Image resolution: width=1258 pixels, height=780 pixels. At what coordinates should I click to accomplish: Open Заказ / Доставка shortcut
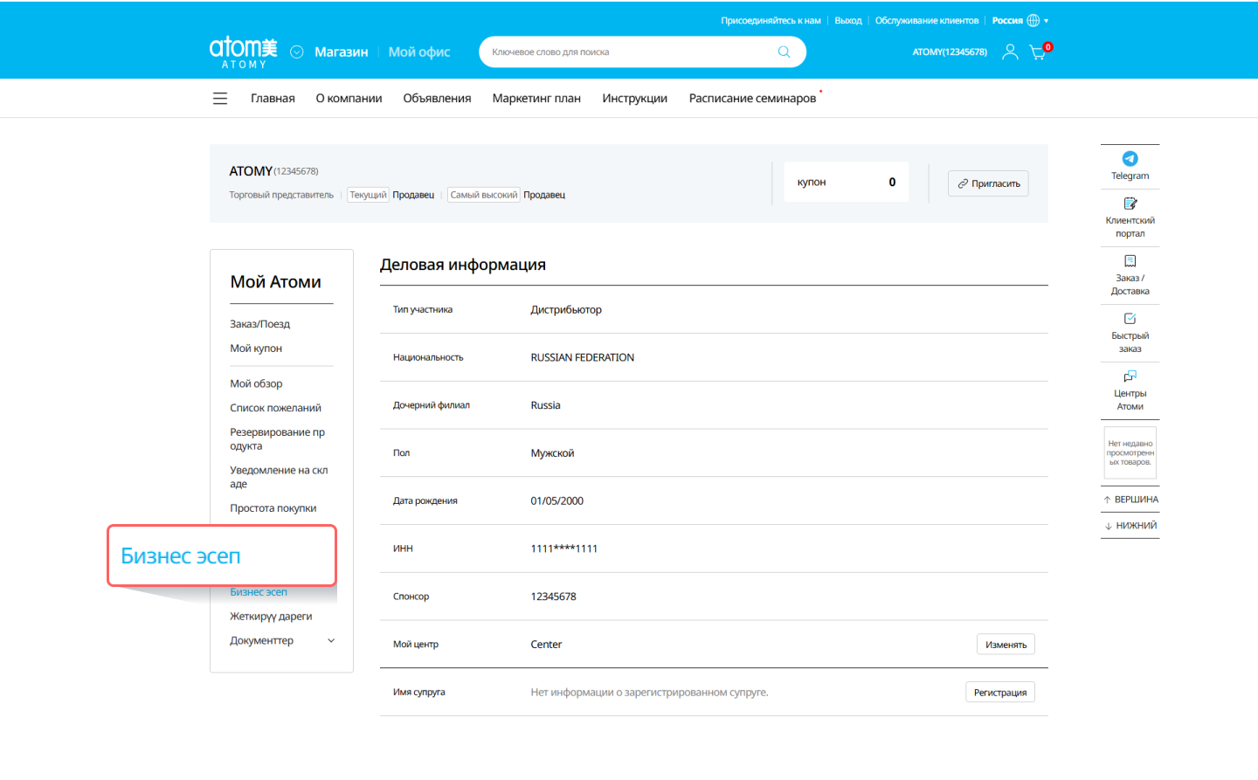click(1130, 275)
